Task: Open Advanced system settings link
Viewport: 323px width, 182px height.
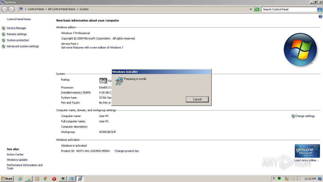Action: tap(23, 46)
